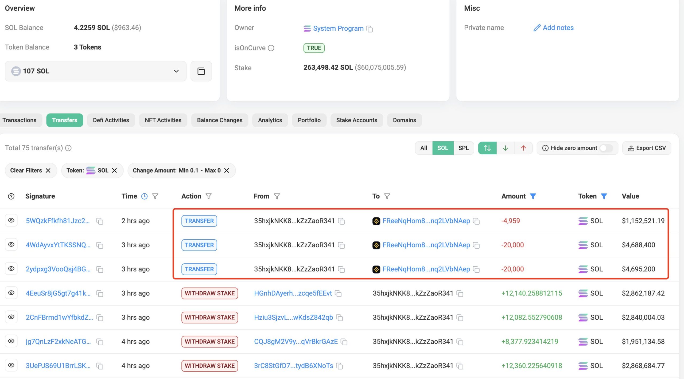Copy FReeNqHom8 address in first row
Screen dimensions: 684x379
476,221
